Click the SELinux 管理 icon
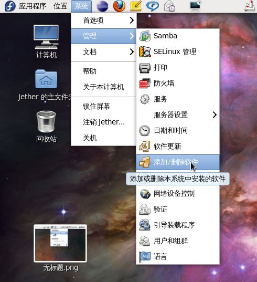Image resolution: width=257 pixels, height=282 pixels. 145,52
